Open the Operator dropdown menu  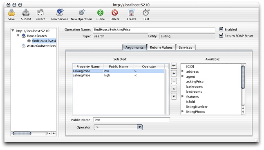pyautogui.click(x=140, y=127)
